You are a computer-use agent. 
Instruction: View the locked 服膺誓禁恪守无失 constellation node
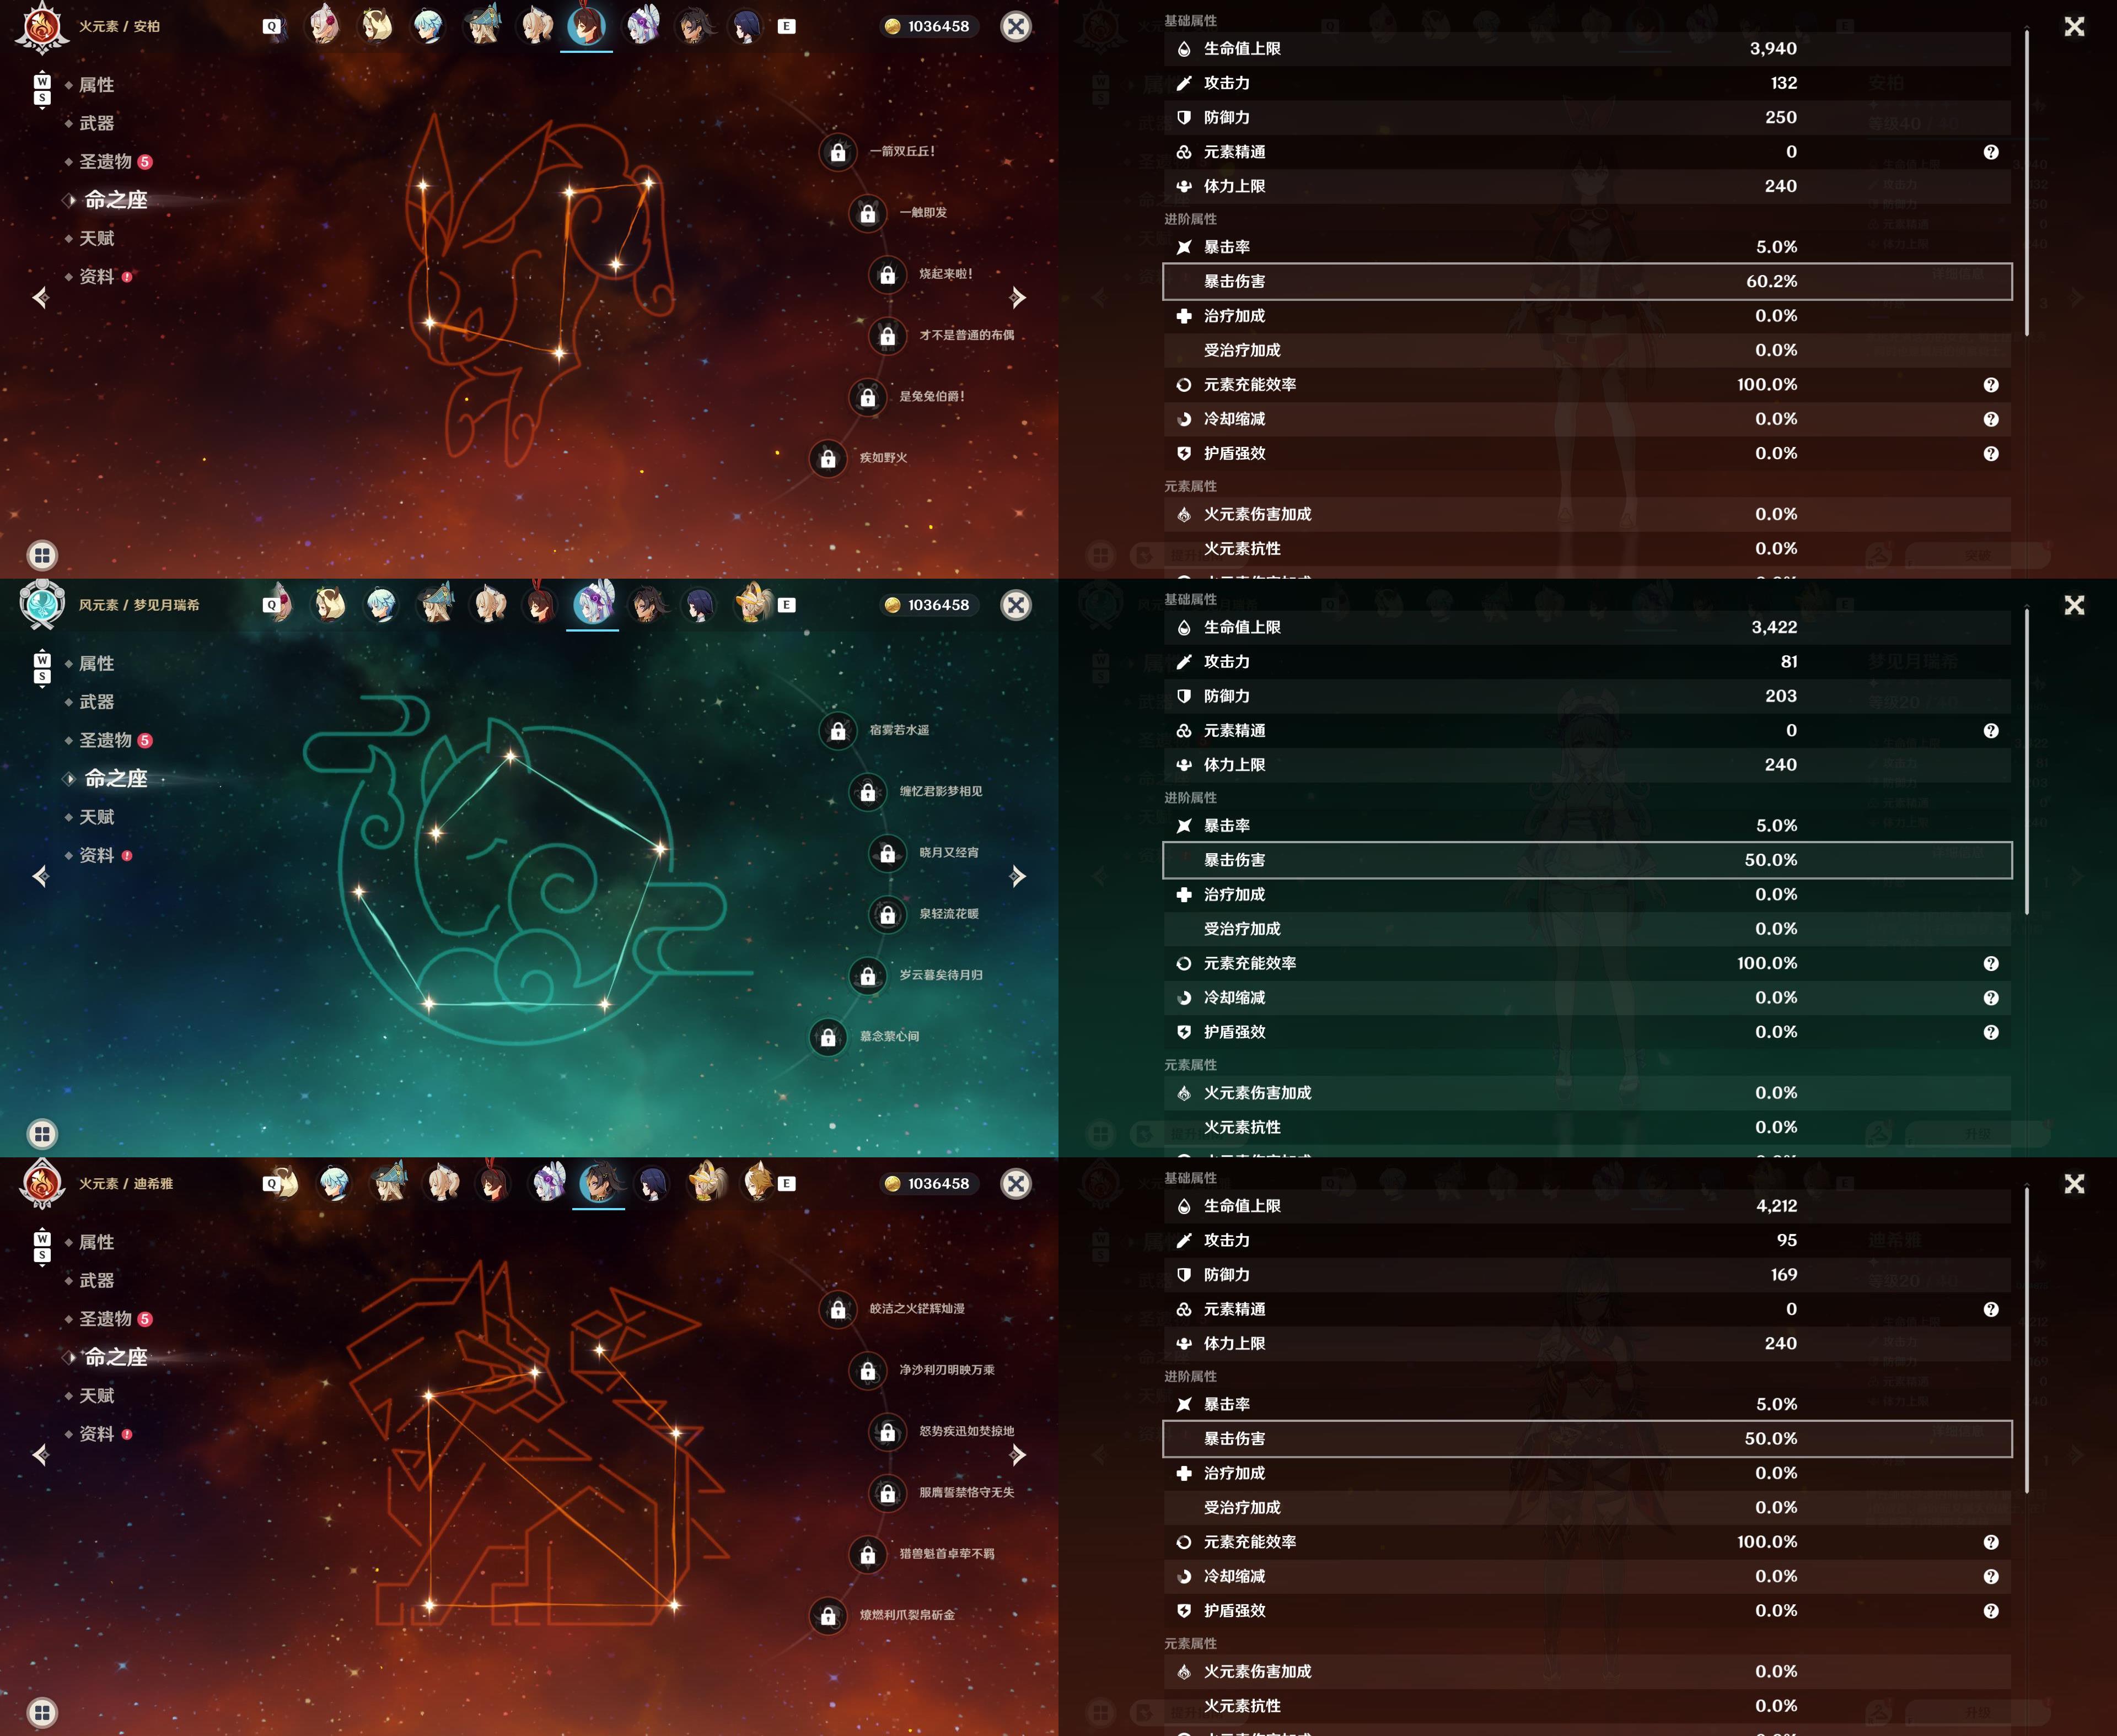[x=888, y=1493]
